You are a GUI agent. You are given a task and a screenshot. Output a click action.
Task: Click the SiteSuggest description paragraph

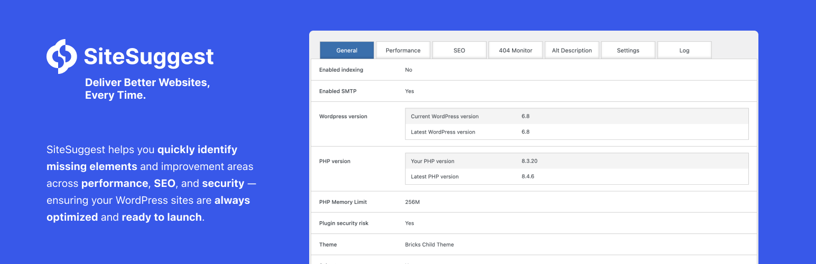point(151,183)
